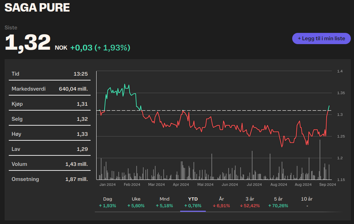The image size is (354, 224).
Task: Open the 10 år period tab
Action: 307,202
